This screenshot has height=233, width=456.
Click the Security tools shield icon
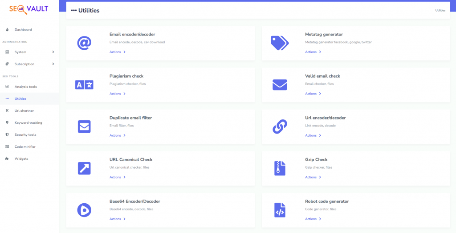7,135
